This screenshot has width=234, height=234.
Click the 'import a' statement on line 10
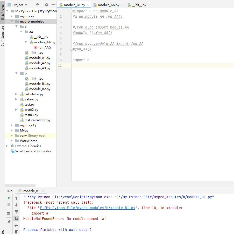coord(81,60)
